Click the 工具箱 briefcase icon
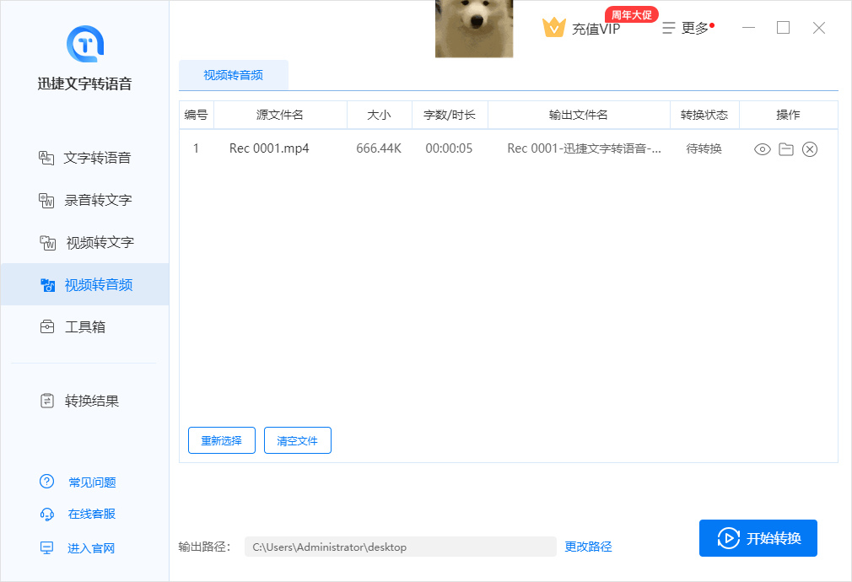852x582 pixels. point(47,326)
